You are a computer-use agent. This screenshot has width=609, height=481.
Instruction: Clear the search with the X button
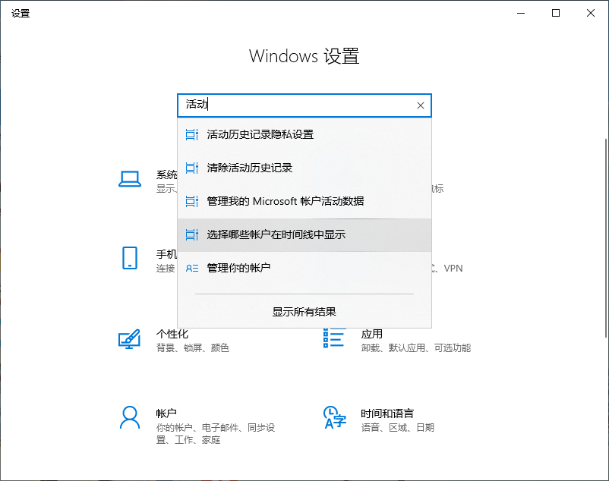pyautogui.click(x=420, y=105)
